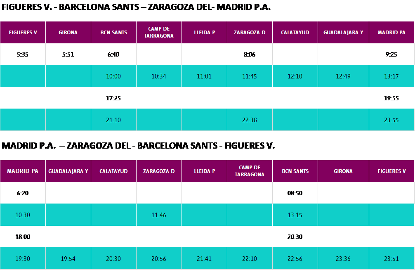This screenshot has width=415, height=270.
Task: Click the 10:30 Madrid PA departure cell
Action: pyautogui.click(x=23, y=215)
